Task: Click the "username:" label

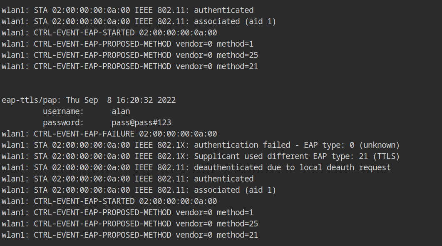Action: 63,112
